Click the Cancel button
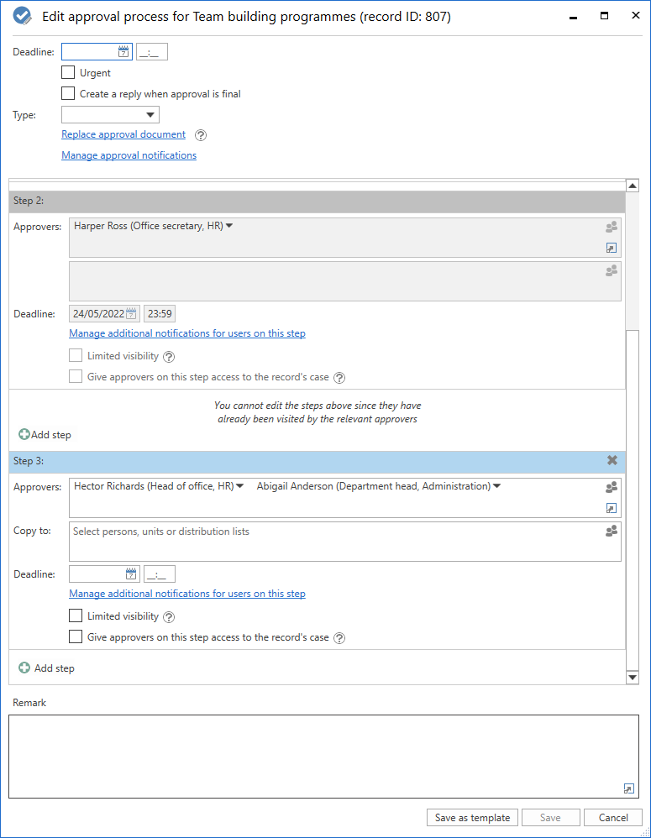This screenshot has width=651, height=838. [613, 818]
